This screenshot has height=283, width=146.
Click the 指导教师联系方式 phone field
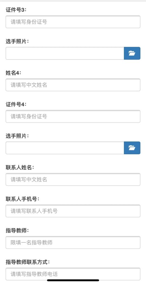pos(73,274)
